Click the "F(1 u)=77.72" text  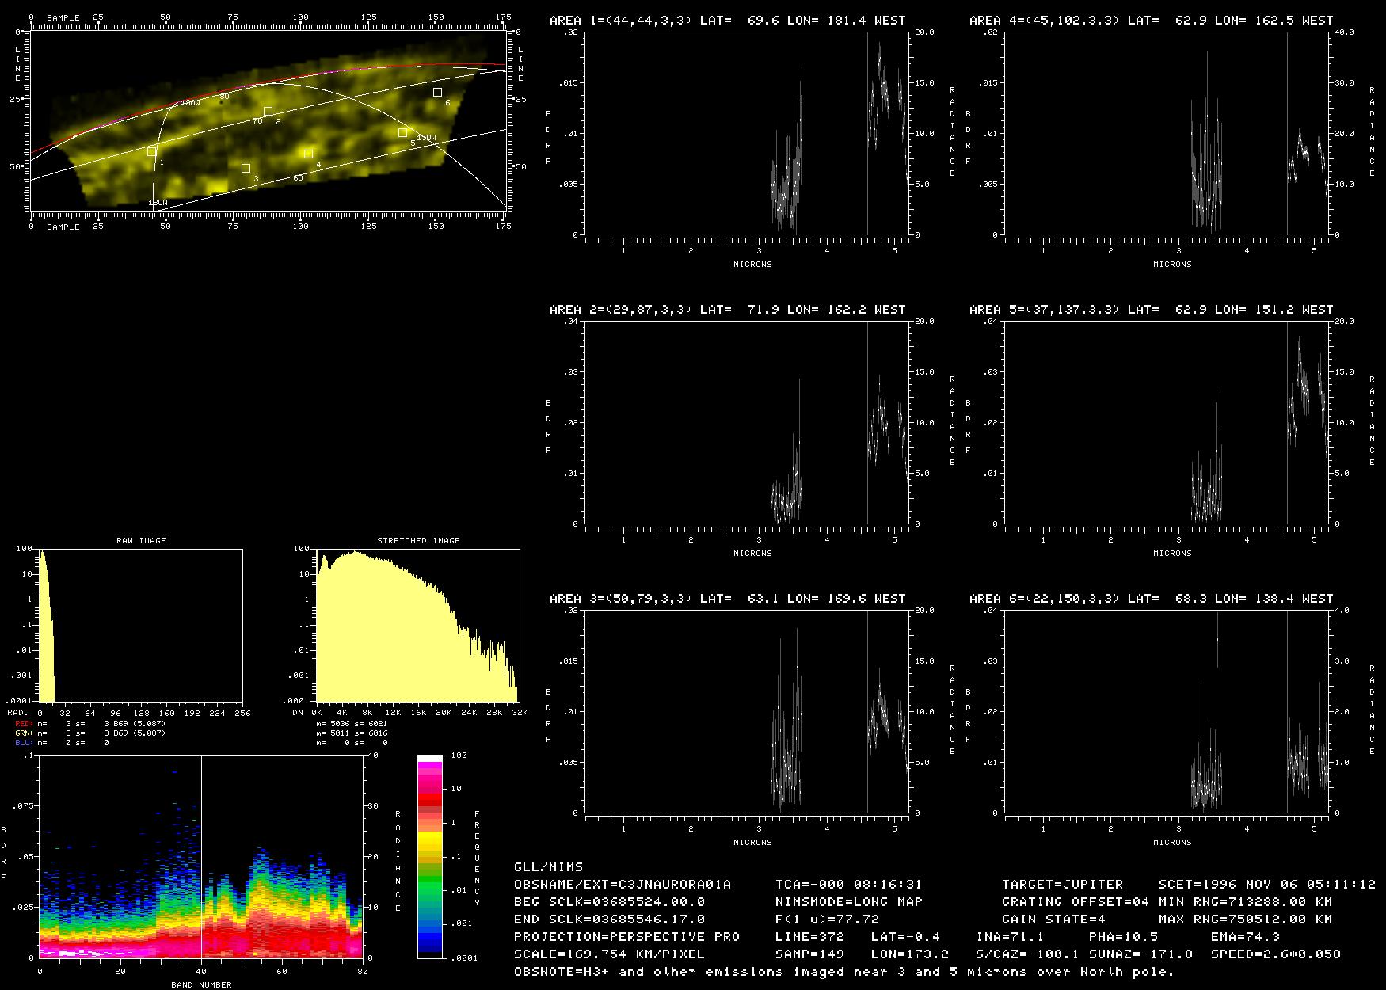click(827, 920)
